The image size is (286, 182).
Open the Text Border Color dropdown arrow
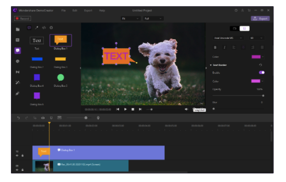[x=262, y=81]
